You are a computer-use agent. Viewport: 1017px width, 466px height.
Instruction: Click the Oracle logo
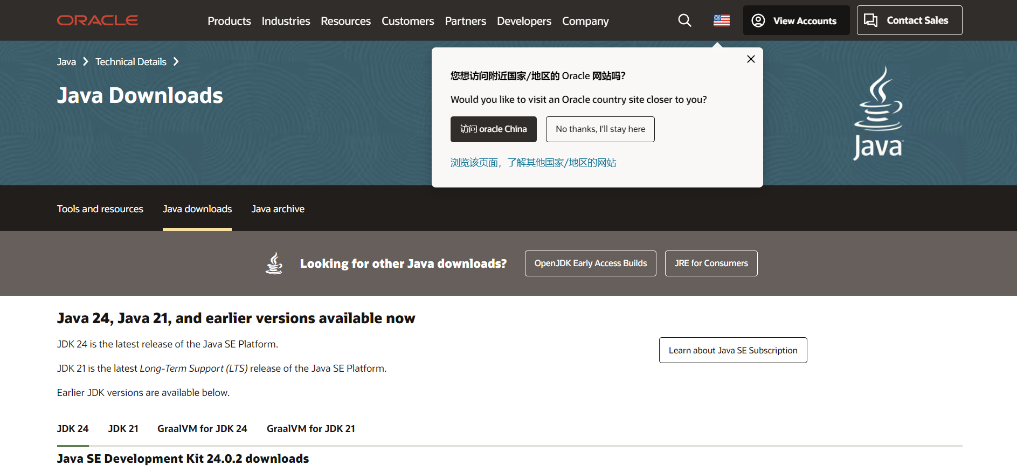pyautogui.click(x=98, y=20)
